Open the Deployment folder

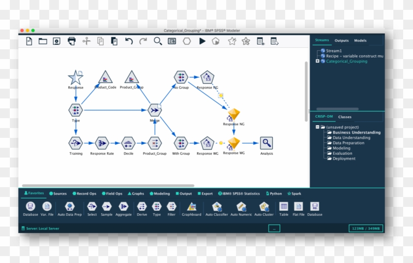(344, 159)
